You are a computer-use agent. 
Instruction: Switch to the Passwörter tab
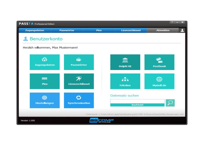click(x=67, y=30)
